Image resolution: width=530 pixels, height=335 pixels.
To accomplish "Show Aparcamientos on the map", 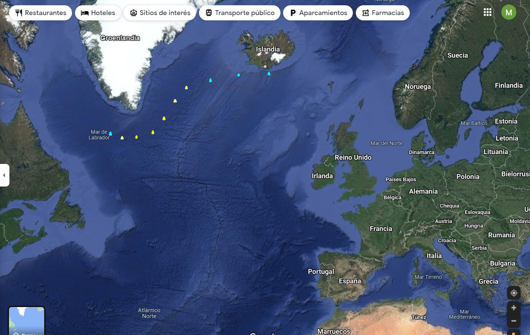I will [318, 13].
